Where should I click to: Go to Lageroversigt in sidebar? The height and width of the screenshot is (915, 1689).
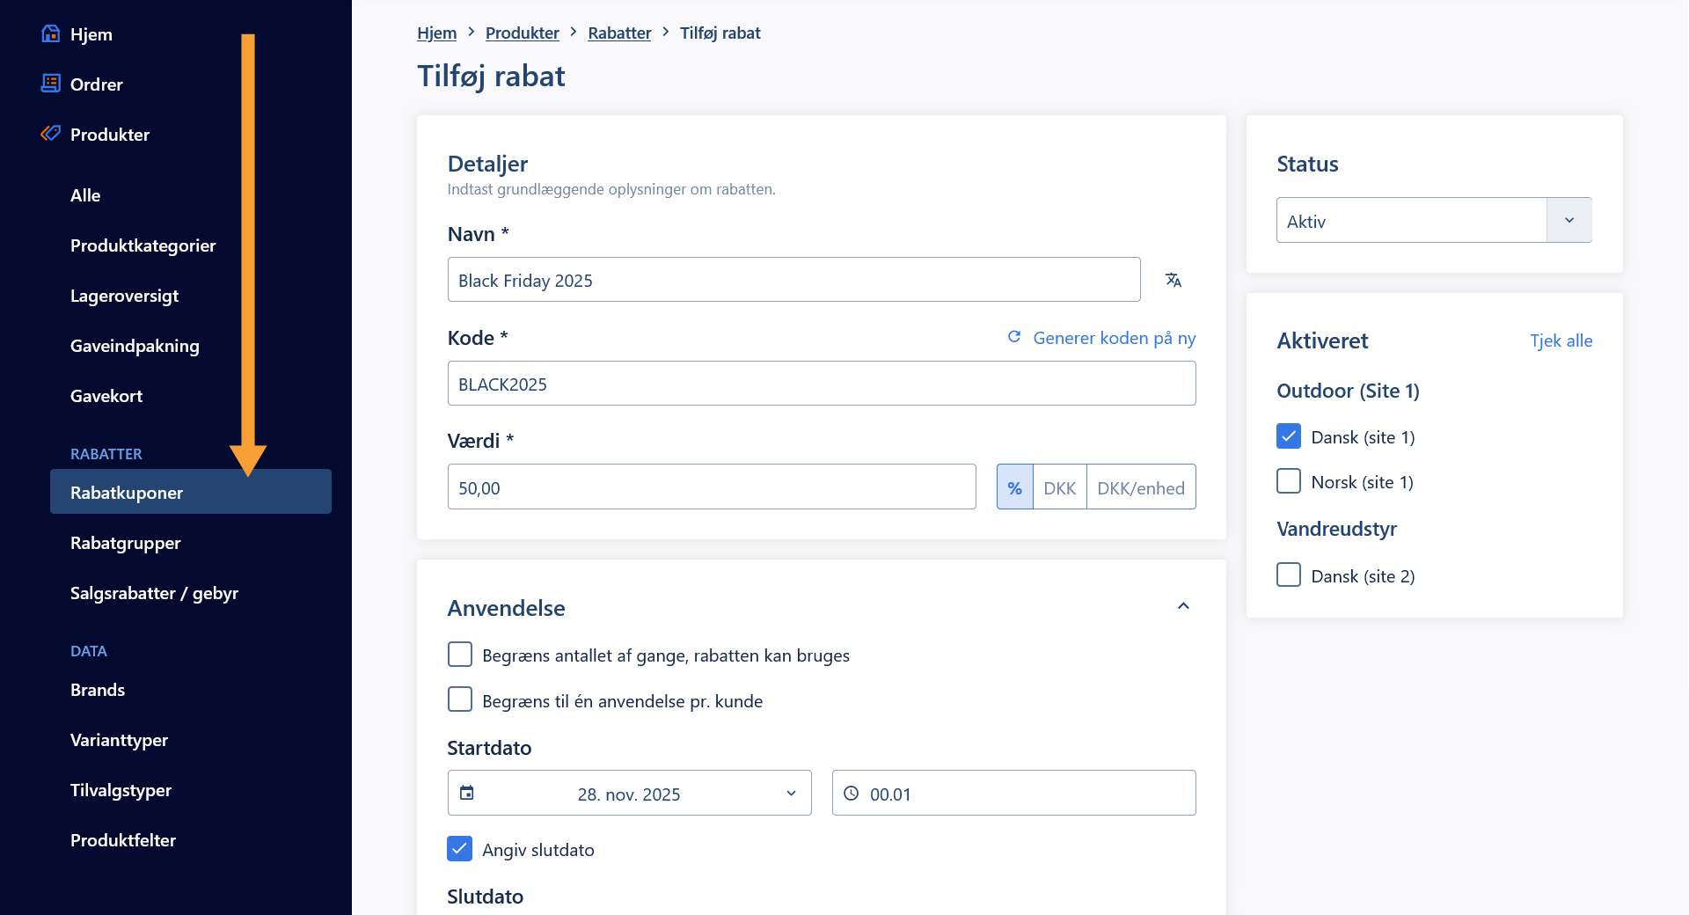click(x=124, y=296)
